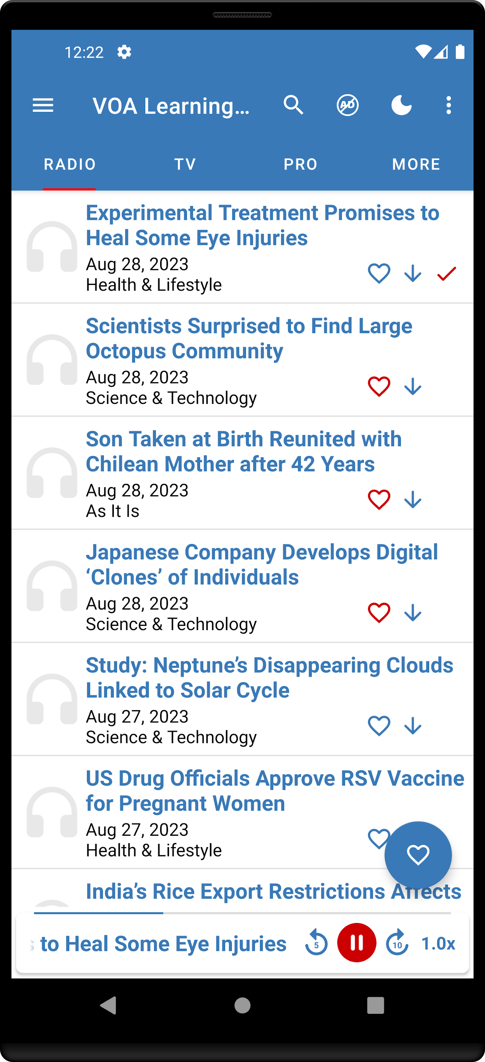Download the Chilean Mother article audio
The image size is (485, 1062).
coord(413,499)
